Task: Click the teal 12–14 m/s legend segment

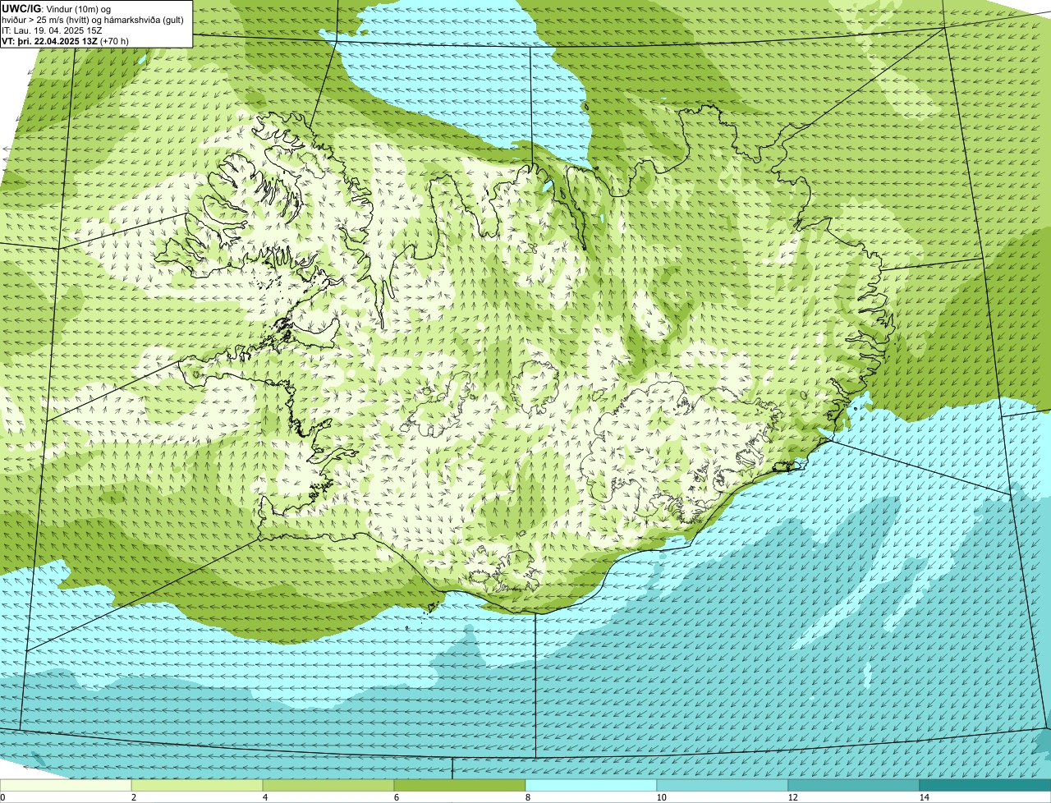Action: (x=854, y=786)
